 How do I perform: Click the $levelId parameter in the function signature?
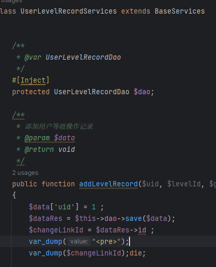pos(184,184)
